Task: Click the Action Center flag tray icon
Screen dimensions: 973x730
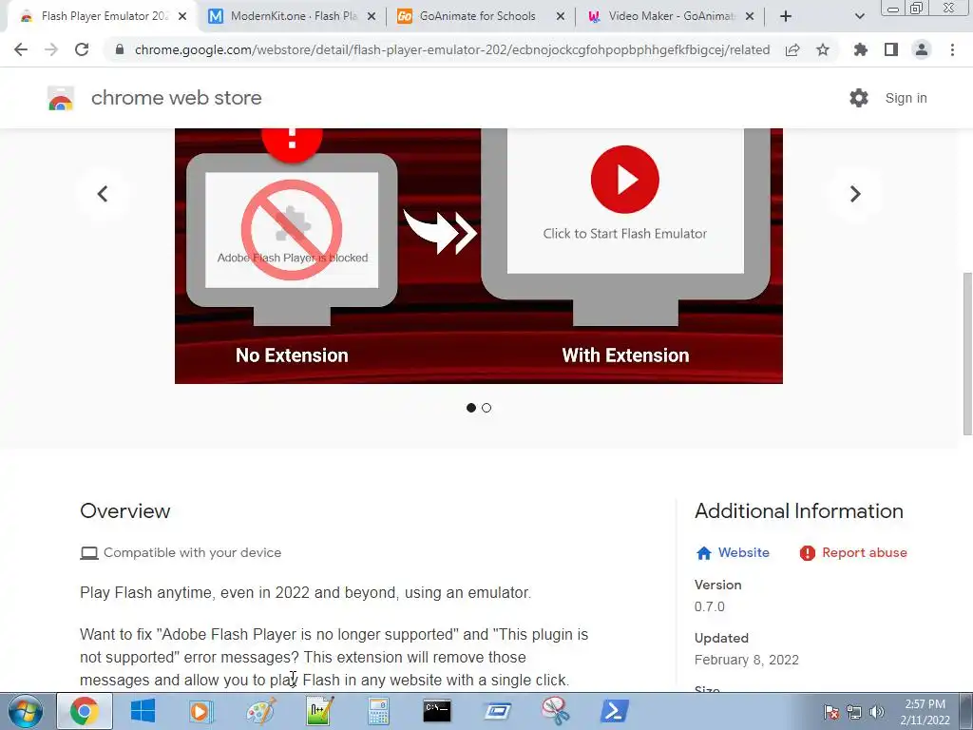Action: pyautogui.click(x=831, y=712)
